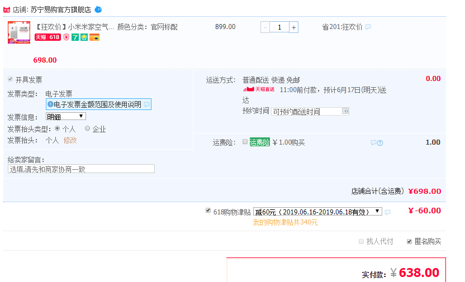Tick the 运费险 purchase checkbox
Image resolution: width=465 pixels, height=282 pixels.
click(x=245, y=142)
